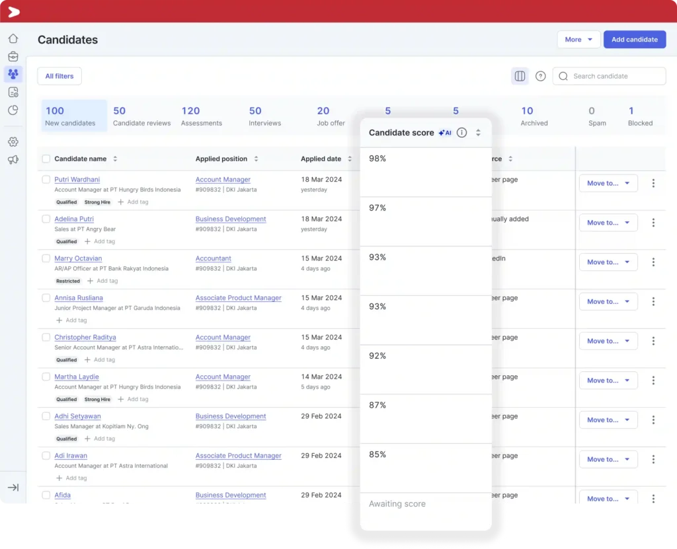This screenshot has width=677, height=549.
Task: Open the Settings gear icon in sidebar
Action: click(13, 141)
